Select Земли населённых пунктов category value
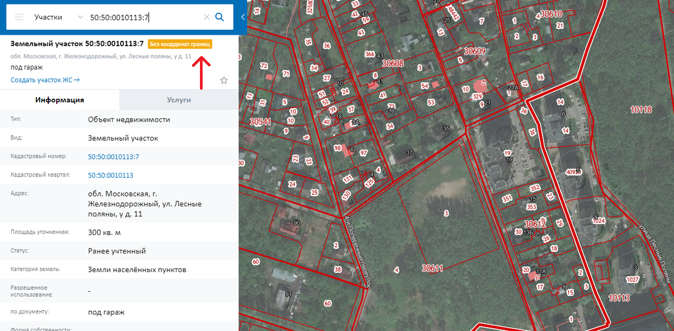The image size is (674, 331). tap(137, 270)
